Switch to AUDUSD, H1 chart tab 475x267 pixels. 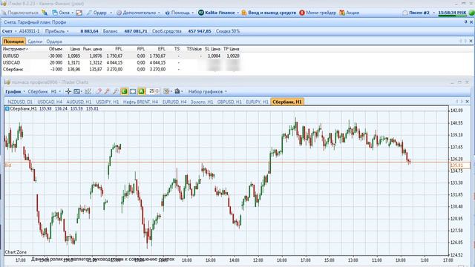pos(79,102)
